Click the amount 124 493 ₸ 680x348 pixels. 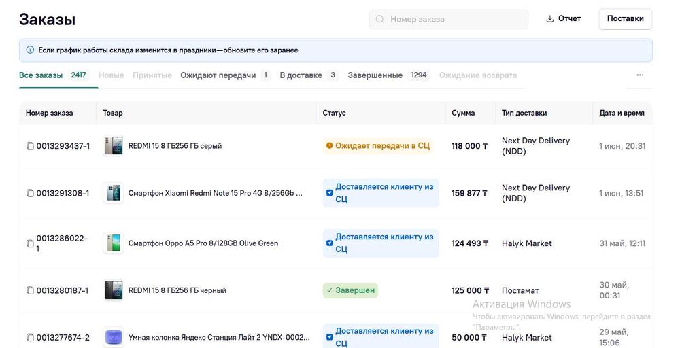pyautogui.click(x=470, y=243)
